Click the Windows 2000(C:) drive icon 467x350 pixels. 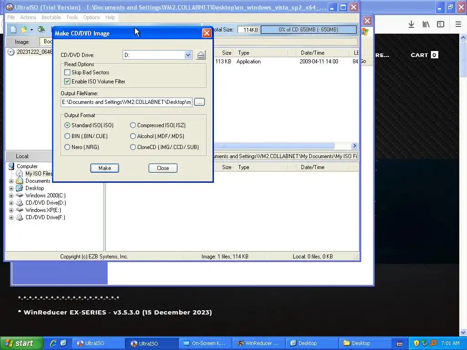(19, 195)
